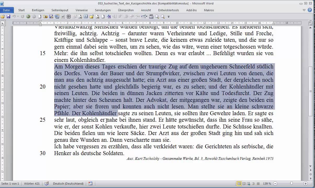The width and height of the screenshot is (315, 188).
Task: Click the line number 20
Action: point(43,87)
